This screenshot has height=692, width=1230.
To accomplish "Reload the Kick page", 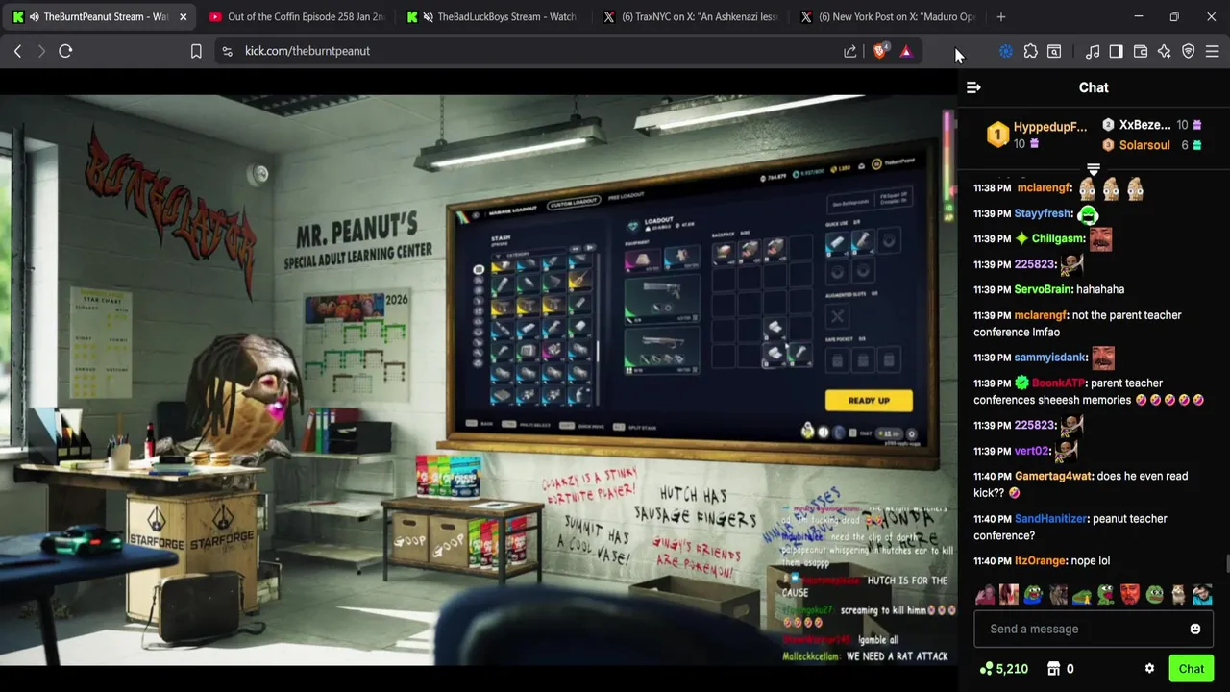I will pos(65,51).
